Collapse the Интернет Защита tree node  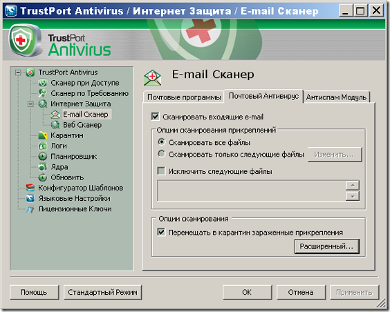(30, 104)
